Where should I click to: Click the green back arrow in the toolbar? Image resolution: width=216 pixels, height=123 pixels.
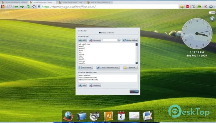click(16, 6)
